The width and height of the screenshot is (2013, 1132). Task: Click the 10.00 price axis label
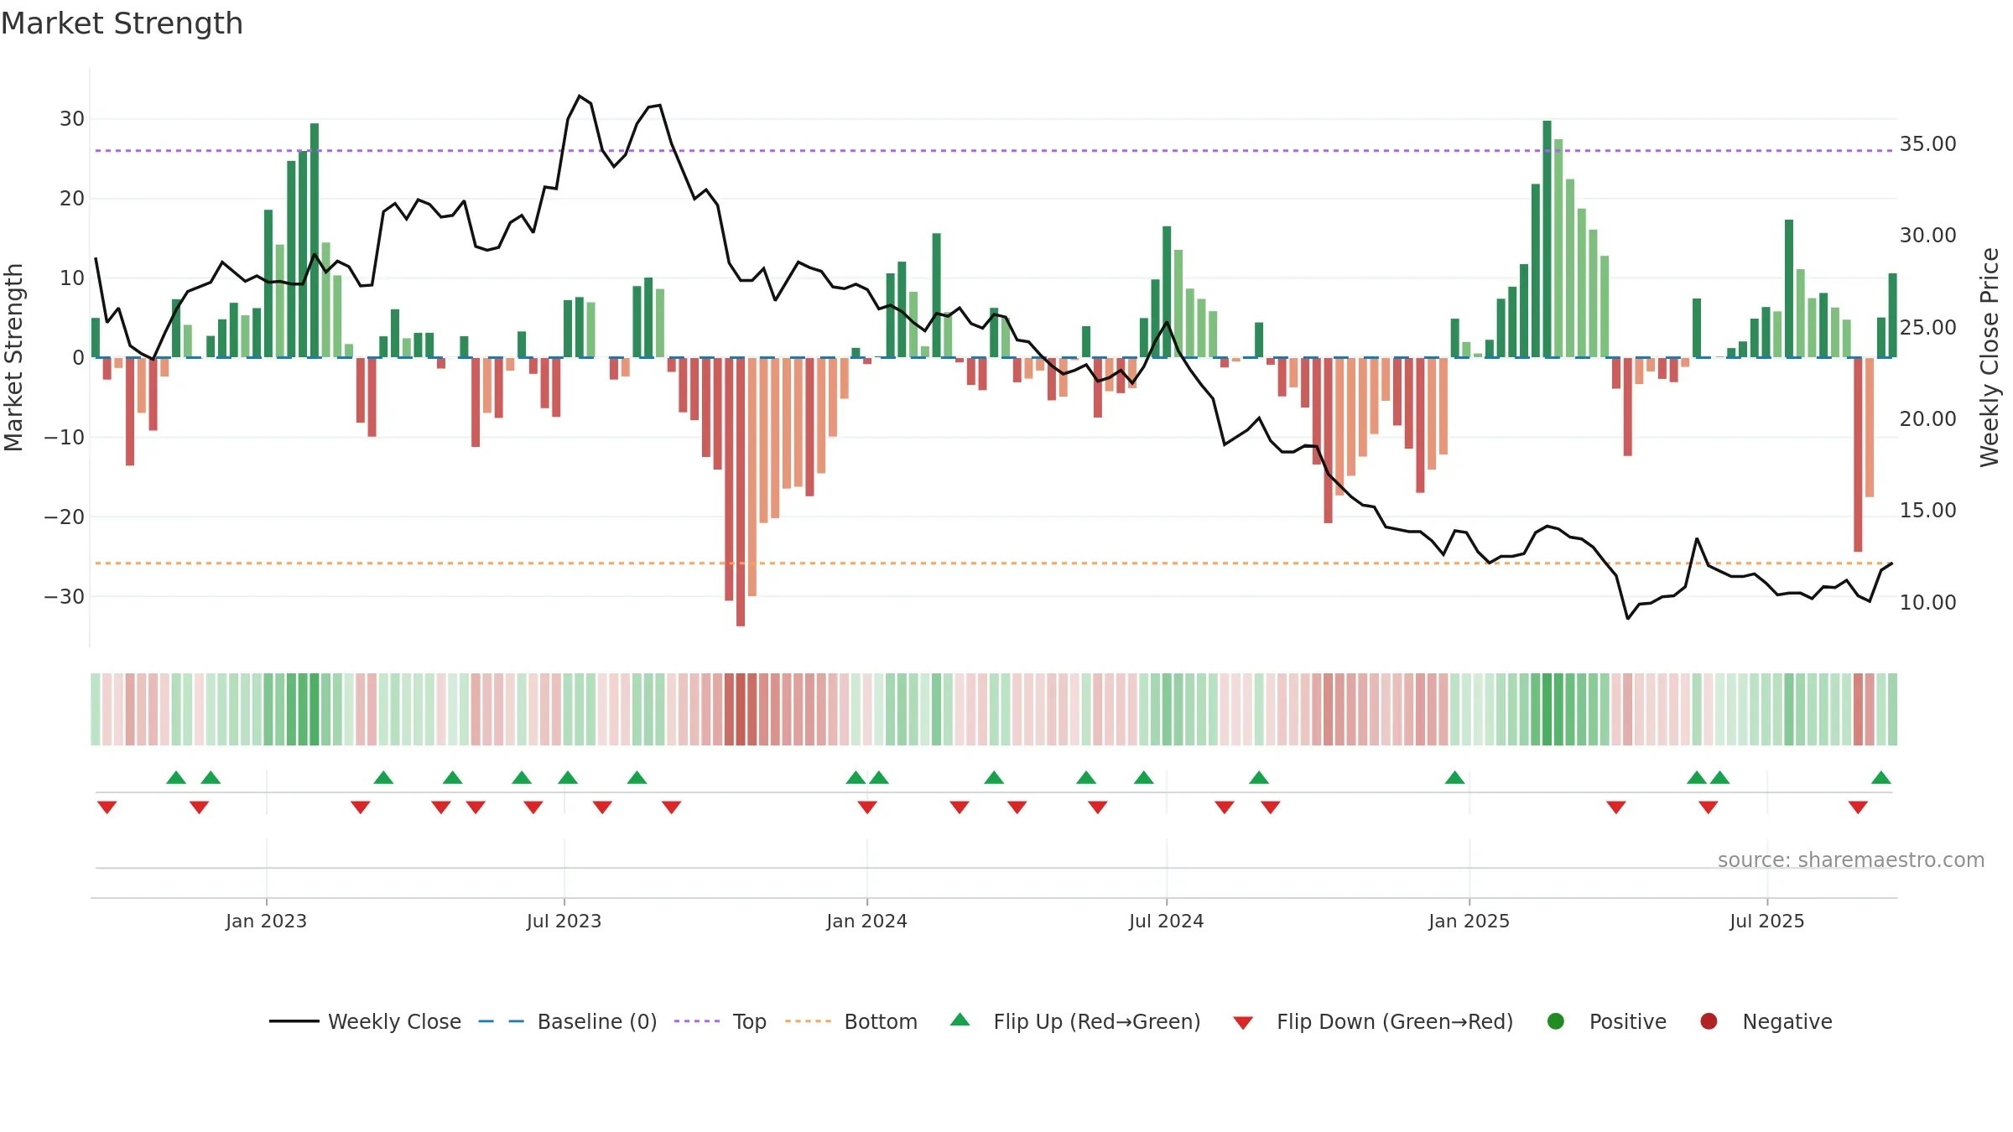tap(1927, 603)
